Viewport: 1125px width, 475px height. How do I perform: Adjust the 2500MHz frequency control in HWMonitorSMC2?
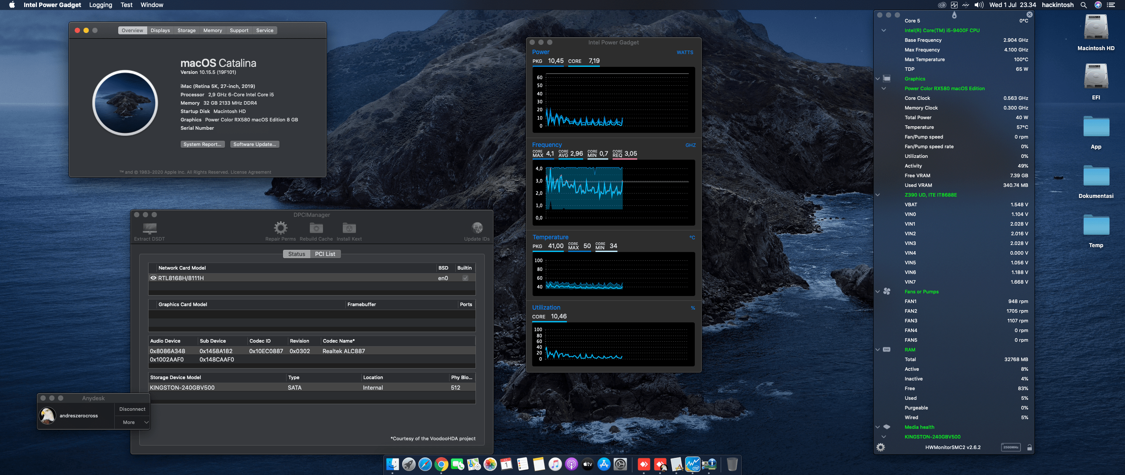click(x=1011, y=446)
